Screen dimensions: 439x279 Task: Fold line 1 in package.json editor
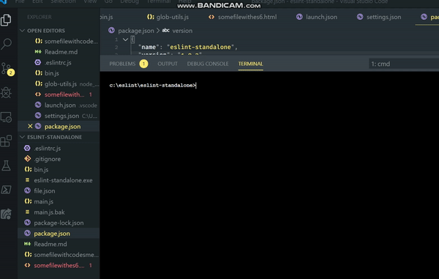coord(125,40)
